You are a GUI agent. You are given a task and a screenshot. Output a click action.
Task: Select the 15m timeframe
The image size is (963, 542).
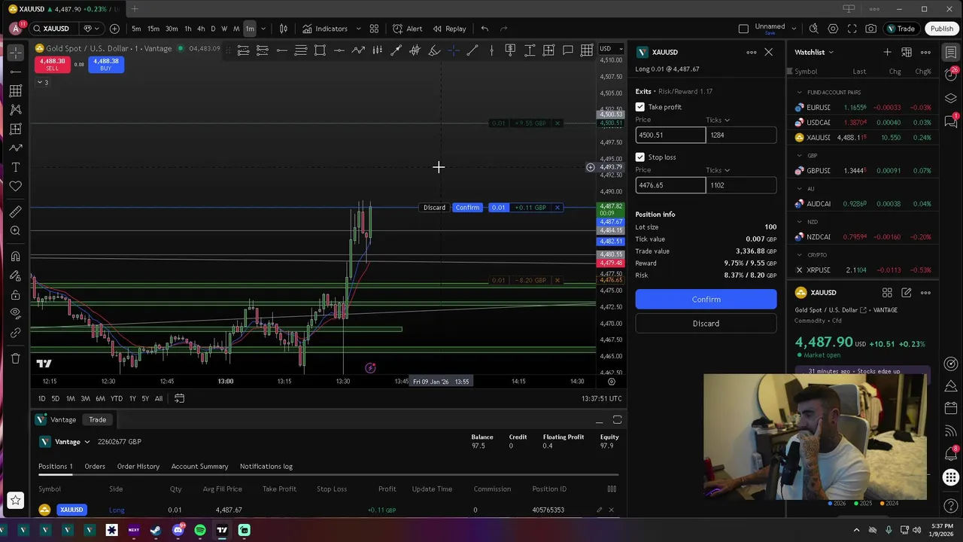tap(153, 29)
